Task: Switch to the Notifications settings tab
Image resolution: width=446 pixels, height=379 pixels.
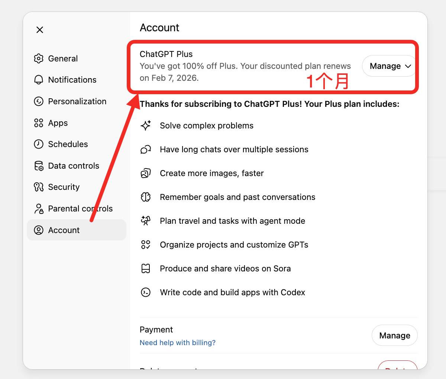Action: tap(72, 80)
